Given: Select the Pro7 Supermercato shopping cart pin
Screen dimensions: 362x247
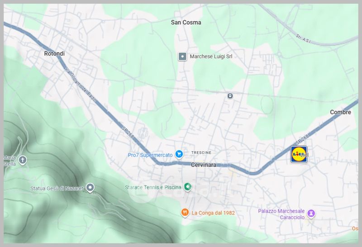Looking at the screenshot, I should (x=179, y=154).
